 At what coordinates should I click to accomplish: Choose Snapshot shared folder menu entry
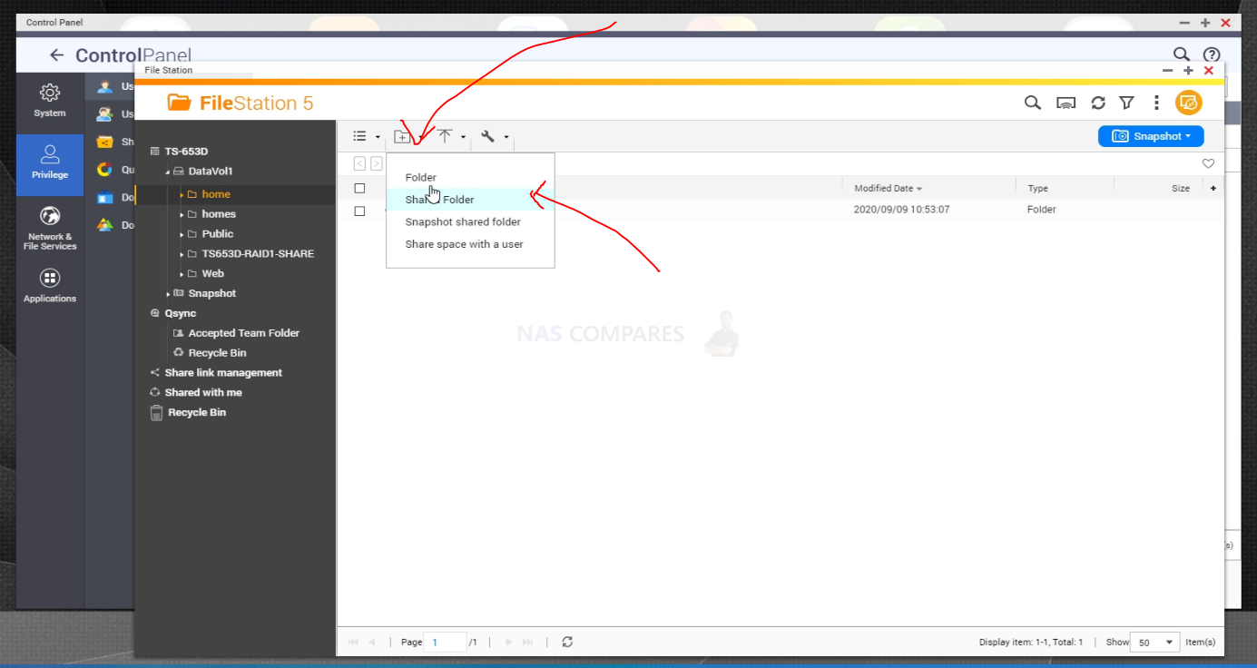pyautogui.click(x=470, y=221)
